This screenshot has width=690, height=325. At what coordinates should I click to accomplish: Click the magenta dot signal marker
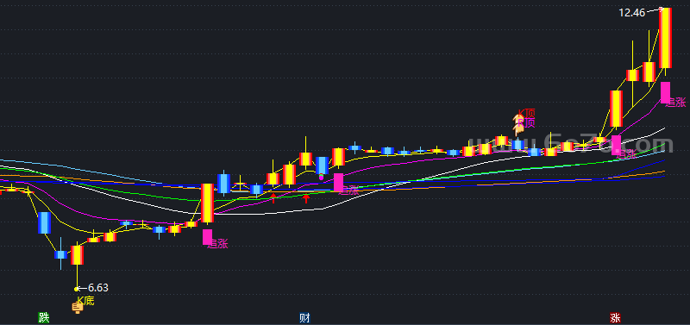pyautogui.click(x=321, y=178)
